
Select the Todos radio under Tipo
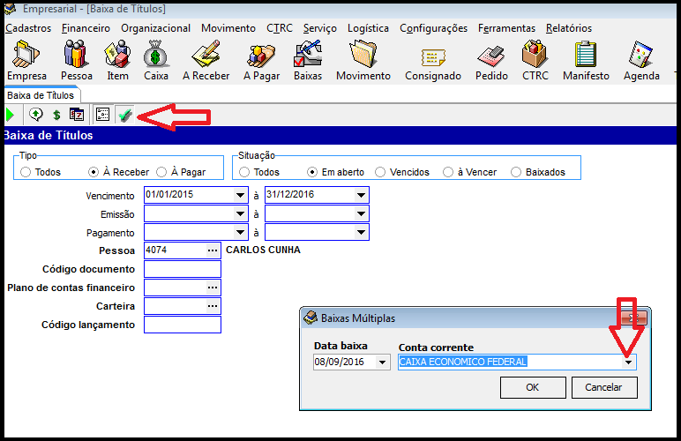tap(26, 172)
